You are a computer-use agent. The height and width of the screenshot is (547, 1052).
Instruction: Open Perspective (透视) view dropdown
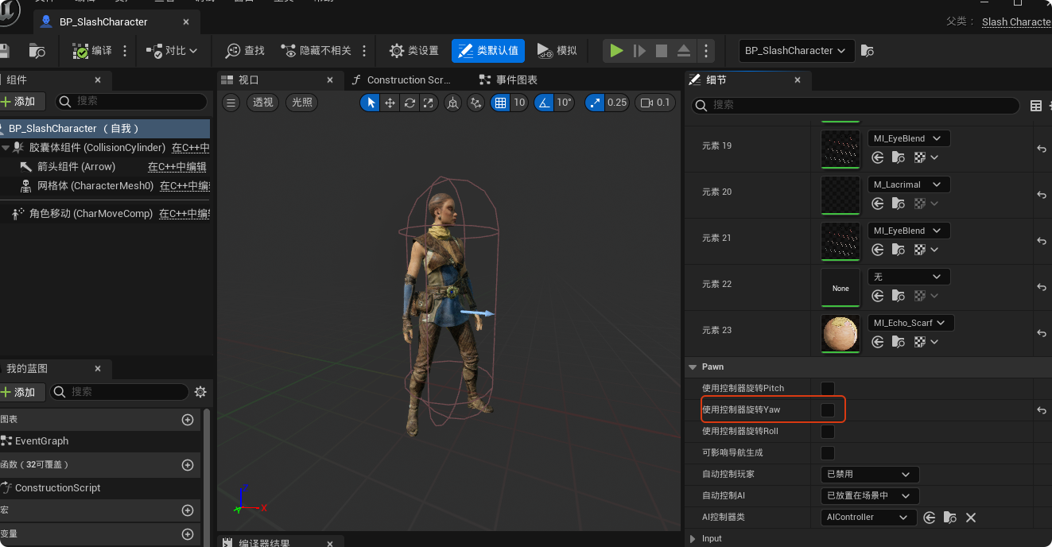click(263, 102)
